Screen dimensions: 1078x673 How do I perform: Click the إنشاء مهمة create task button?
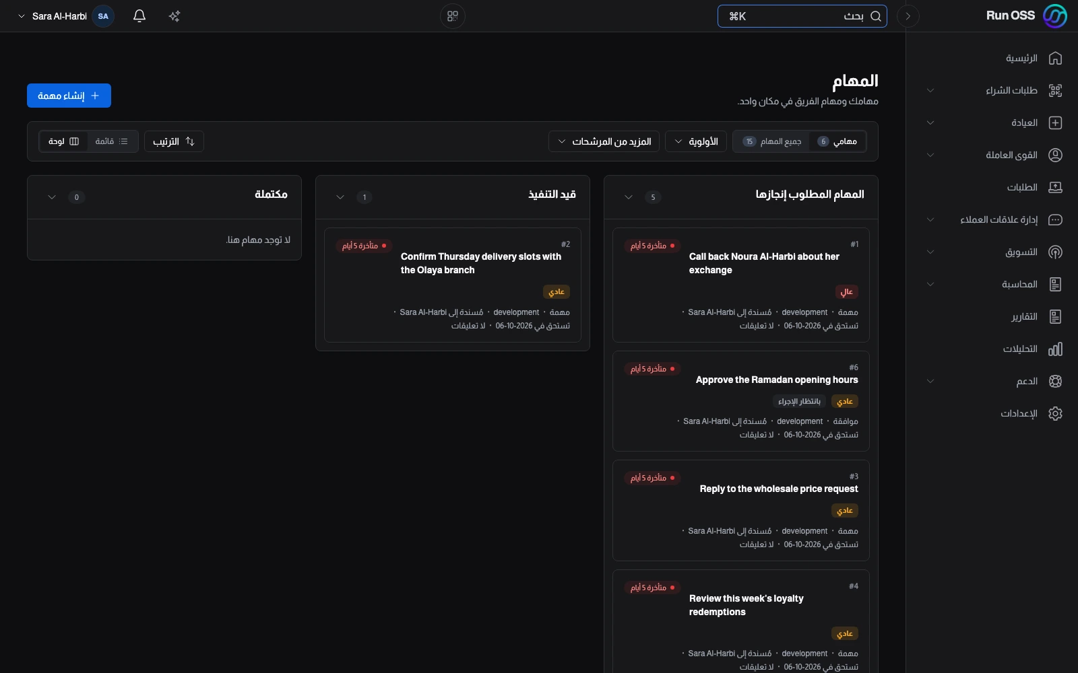point(69,96)
